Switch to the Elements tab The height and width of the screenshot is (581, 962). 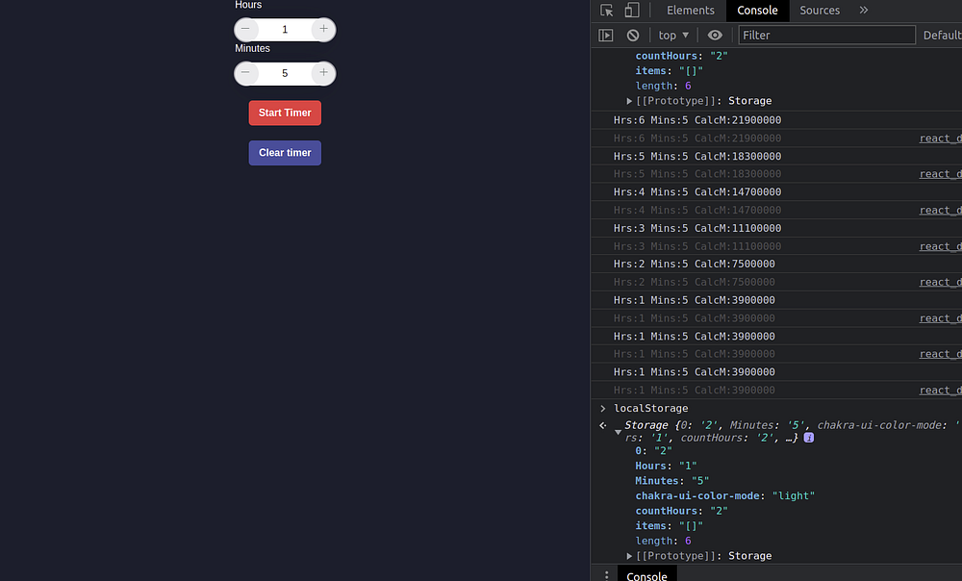691,11
